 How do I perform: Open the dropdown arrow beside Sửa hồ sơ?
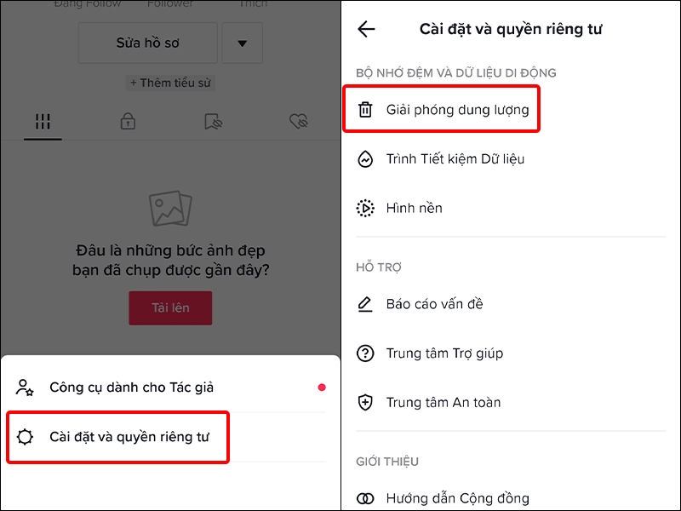coord(243,43)
